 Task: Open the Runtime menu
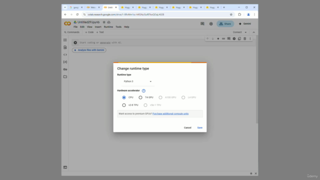(108, 27)
